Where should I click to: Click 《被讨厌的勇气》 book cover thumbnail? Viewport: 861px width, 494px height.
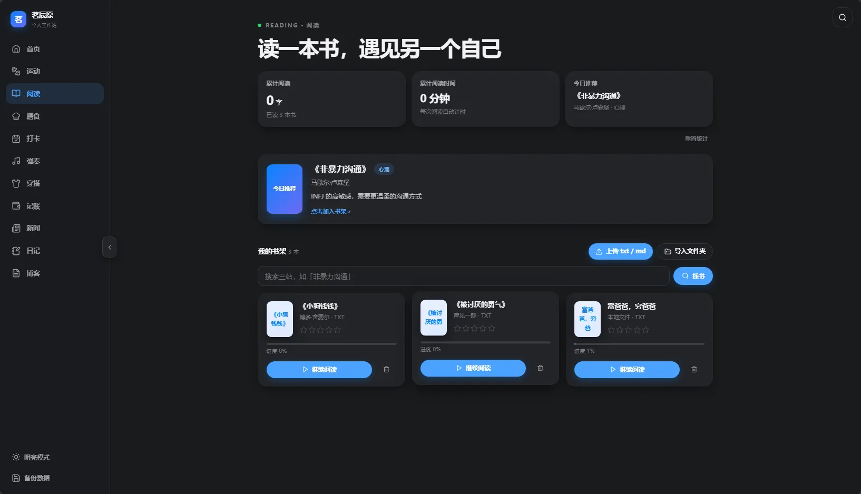click(434, 318)
